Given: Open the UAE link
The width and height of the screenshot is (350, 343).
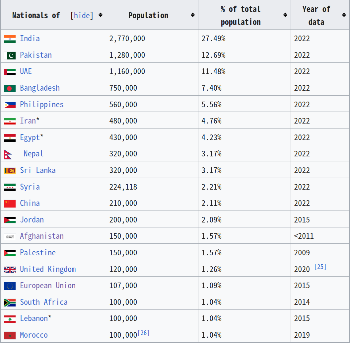Looking at the screenshot, I should pos(26,71).
